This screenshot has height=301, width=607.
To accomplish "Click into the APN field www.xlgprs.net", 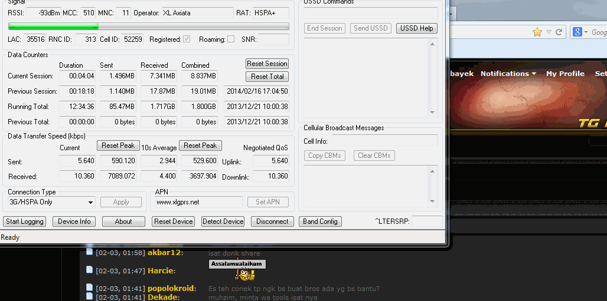I will pos(198,202).
